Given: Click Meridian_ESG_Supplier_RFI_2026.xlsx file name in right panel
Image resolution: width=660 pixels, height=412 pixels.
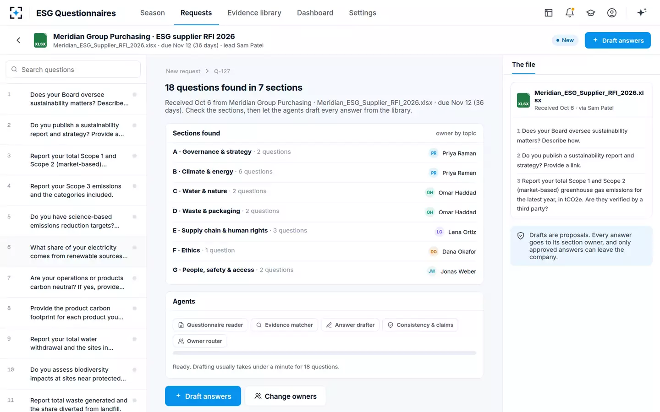Looking at the screenshot, I should [589, 96].
